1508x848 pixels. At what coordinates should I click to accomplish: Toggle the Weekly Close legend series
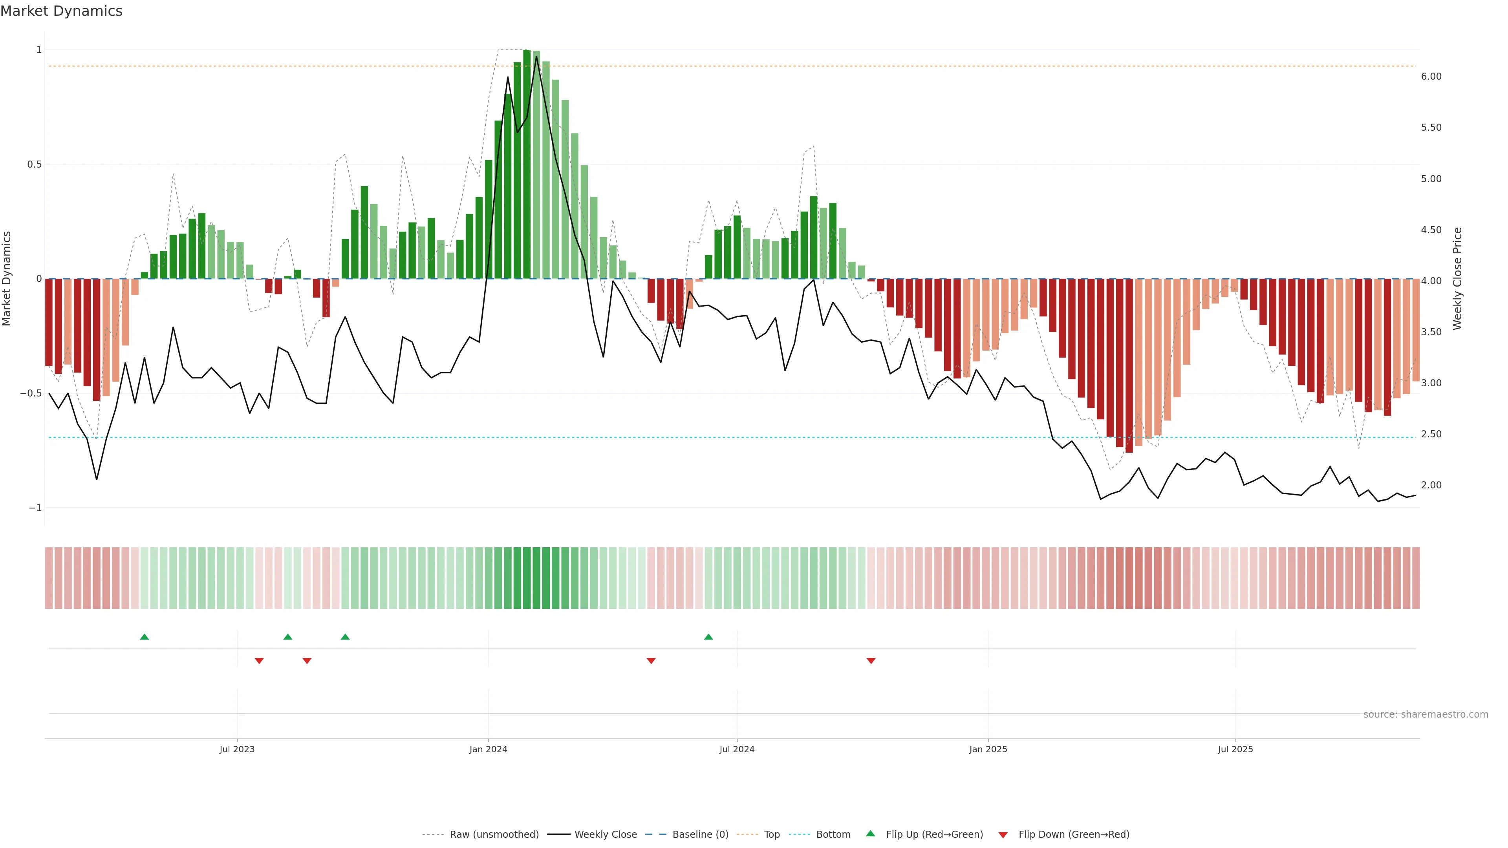(x=605, y=834)
